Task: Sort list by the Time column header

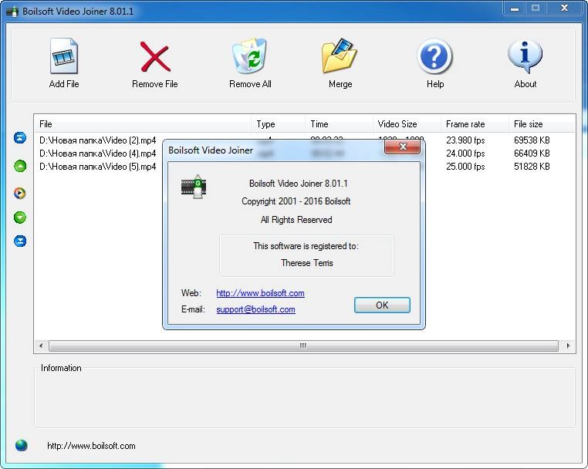Action: [x=339, y=124]
